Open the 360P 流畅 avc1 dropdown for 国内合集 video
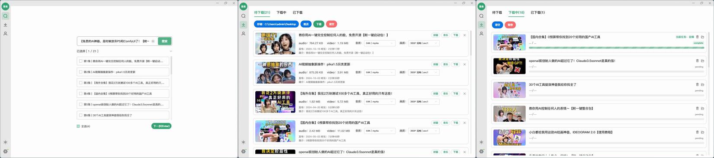 [x=424, y=131]
